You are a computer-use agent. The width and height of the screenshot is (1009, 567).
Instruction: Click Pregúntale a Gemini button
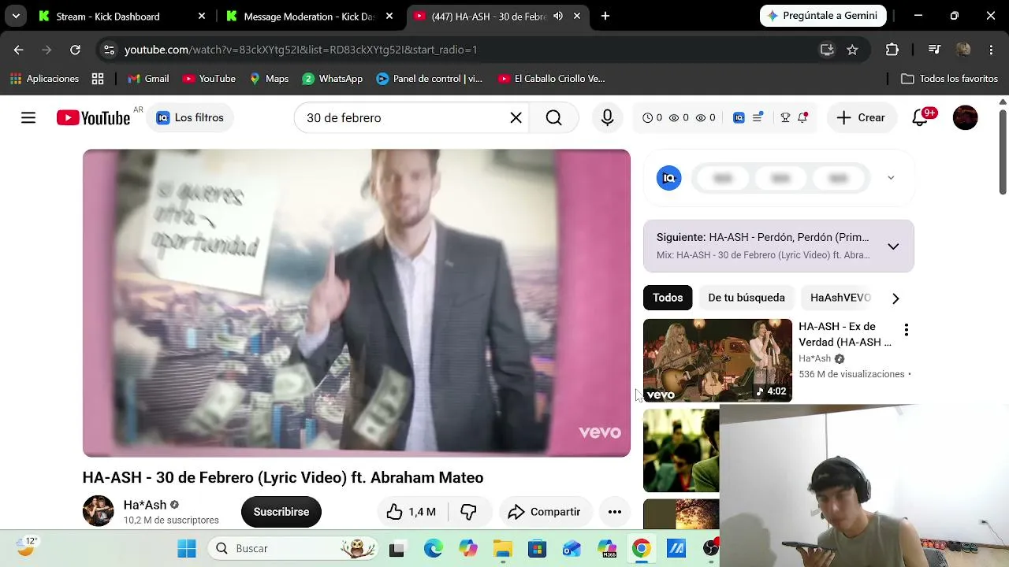823,16
